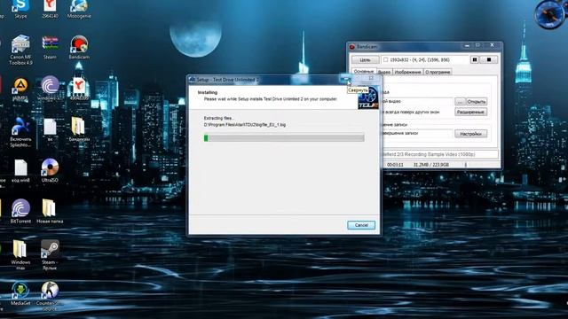Select the Steam WinRAR archive icon
This screenshot has width=568, height=319.
click(50, 46)
